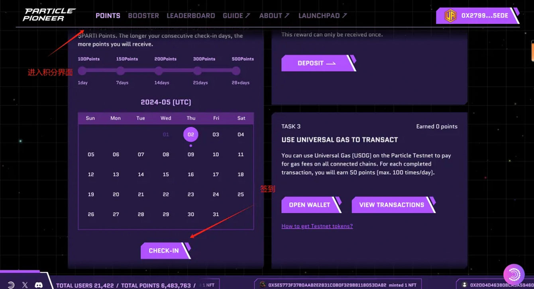Select day 15 in the calendar
Viewport: 534px width, 289px height.
pos(166,174)
